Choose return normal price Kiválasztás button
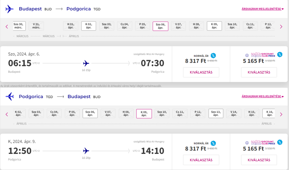 pyautogui.click(x=201, y=160)
